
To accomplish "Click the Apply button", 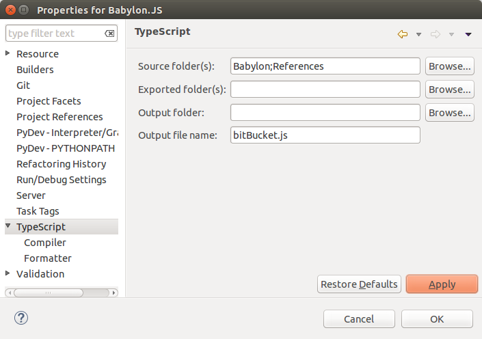I will tap(442, 284).
